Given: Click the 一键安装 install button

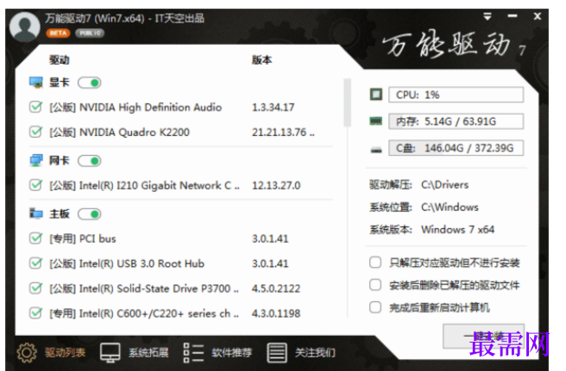Looking at the screenshot, I should [484, 336].
